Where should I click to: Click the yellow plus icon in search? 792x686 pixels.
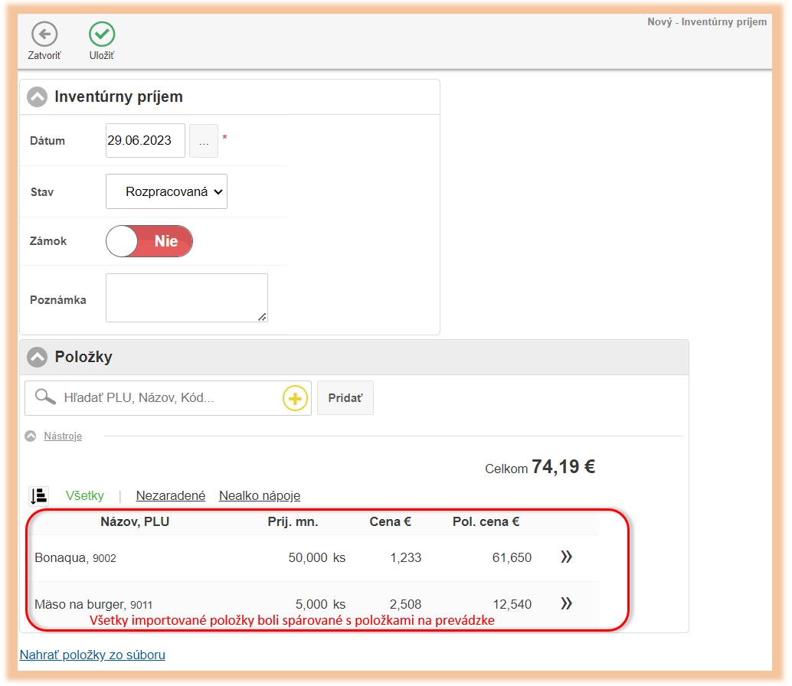[x=295, y=398]
